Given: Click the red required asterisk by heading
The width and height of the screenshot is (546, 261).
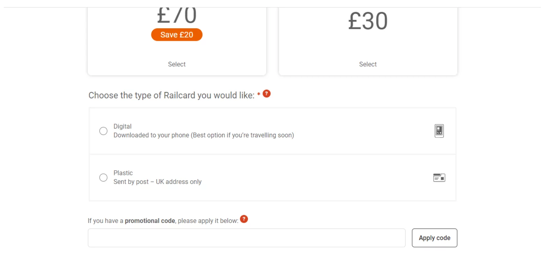Looking at the screenshot, I should 259,94.
